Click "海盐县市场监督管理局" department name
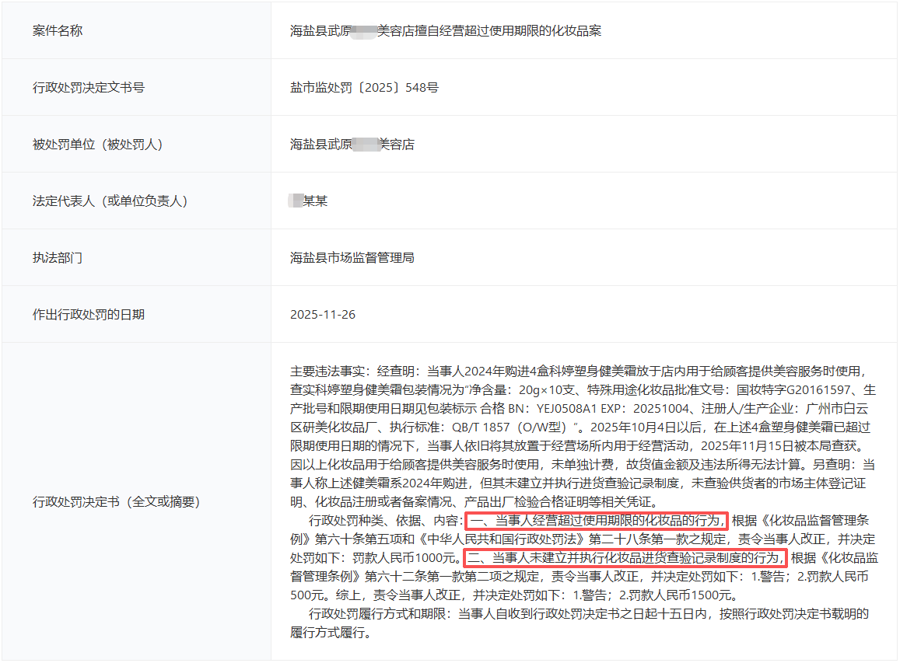This screenshot has height=663, width=900. [x=352, y=258]
